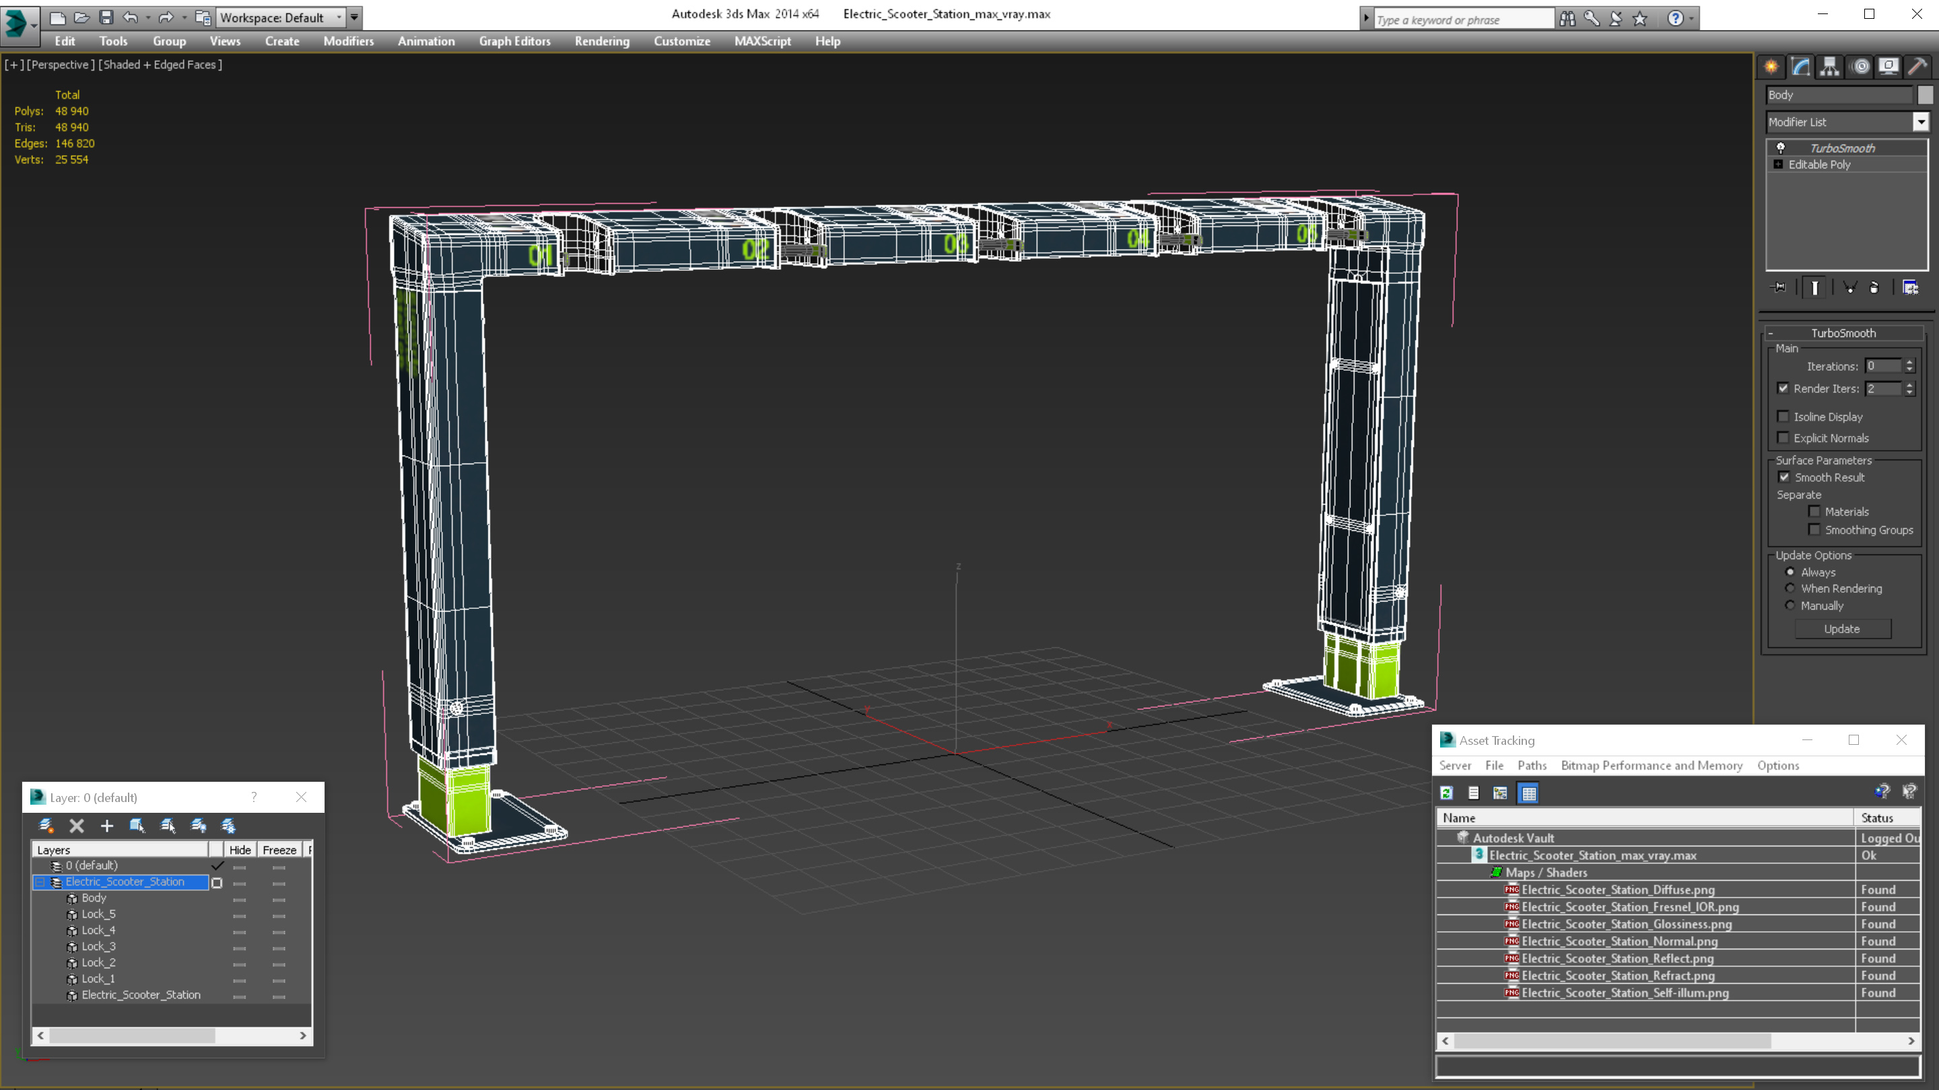Click Make Unique icon under modifier stack

(x=1849, y=287)
